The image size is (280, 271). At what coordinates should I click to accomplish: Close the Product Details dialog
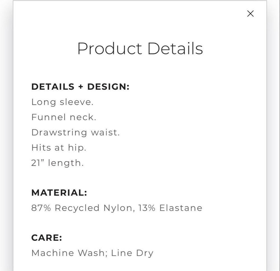pyautogui.click(x=250, y=13)
